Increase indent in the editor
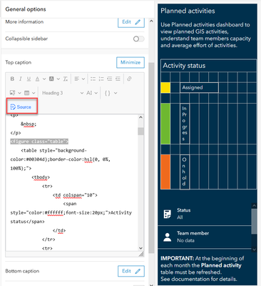This screenshot has height=286, width=261. (x=118, y=79)
